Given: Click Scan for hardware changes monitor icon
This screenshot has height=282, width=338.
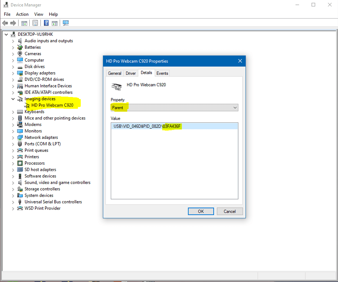Looking at the screenshot, I should pos(65,23).
